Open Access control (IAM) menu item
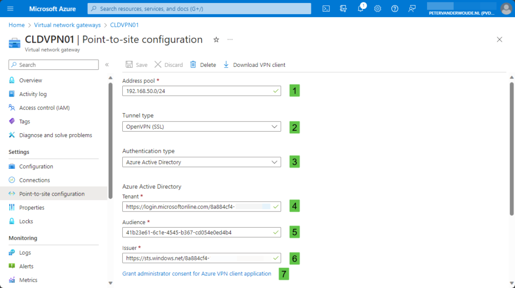The image size is (515, 288). coord(44,108)
